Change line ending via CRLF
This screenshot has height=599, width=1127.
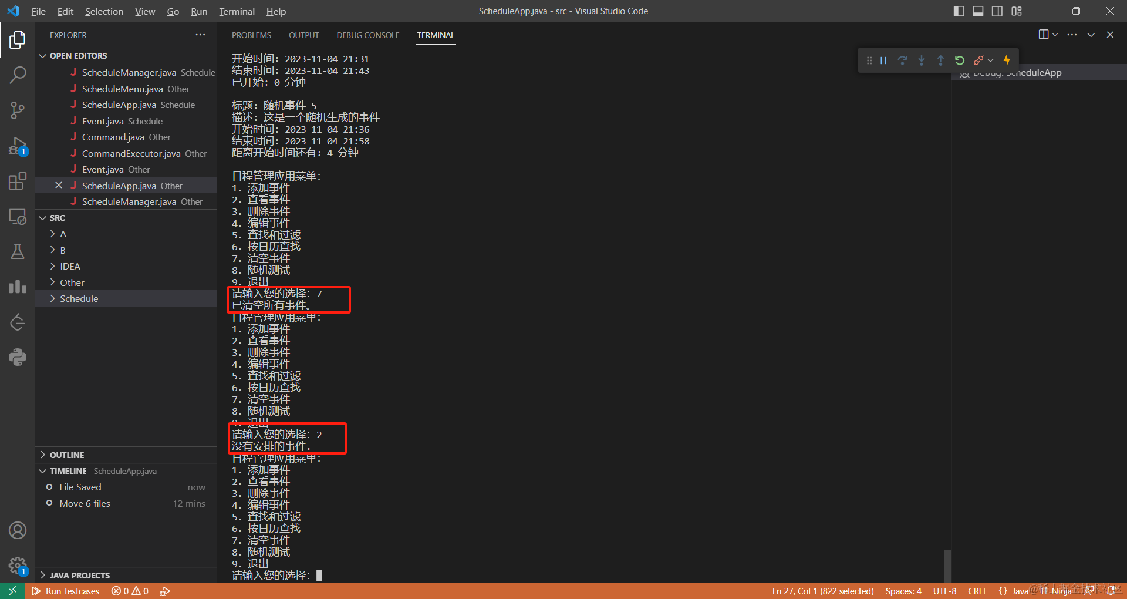[978, 591]
